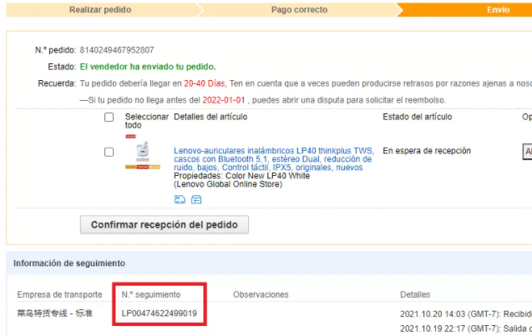Click the partially visible button in the options column
This screenshot has height=336, width=532.
tap(526, 152)
